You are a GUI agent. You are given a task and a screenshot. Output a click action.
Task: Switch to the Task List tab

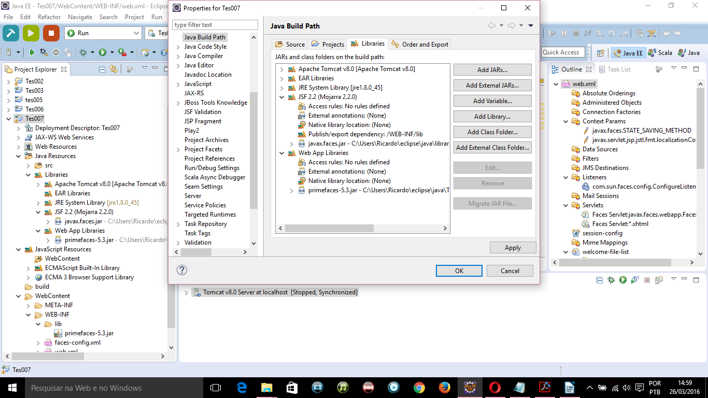click(615, 69)
